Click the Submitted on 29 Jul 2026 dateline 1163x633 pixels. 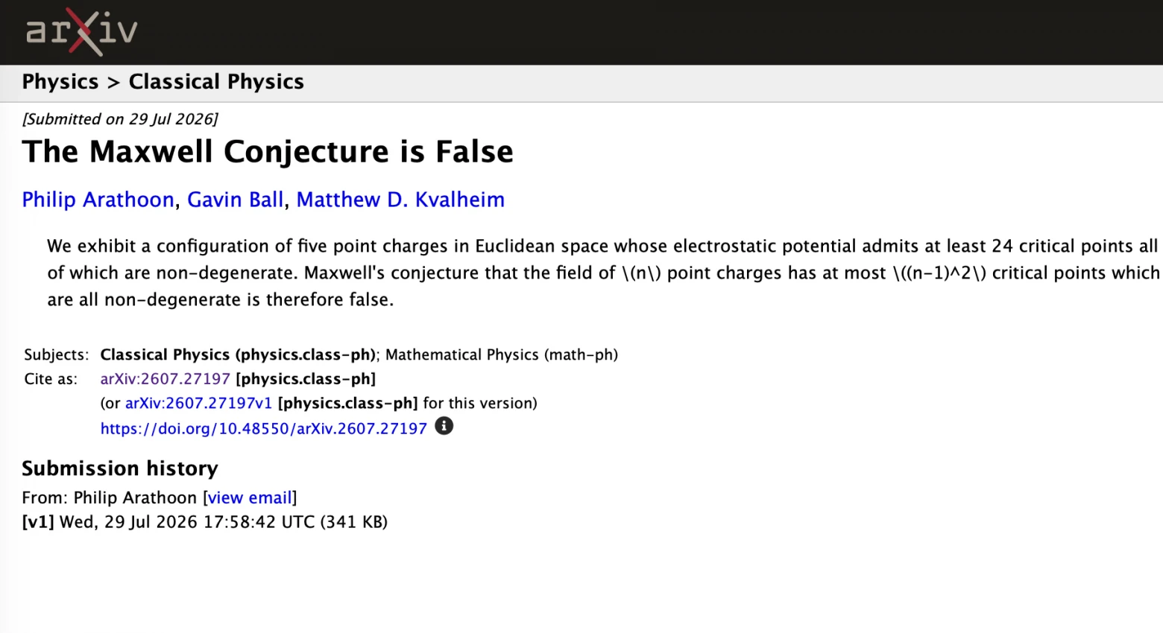point(120,119)
